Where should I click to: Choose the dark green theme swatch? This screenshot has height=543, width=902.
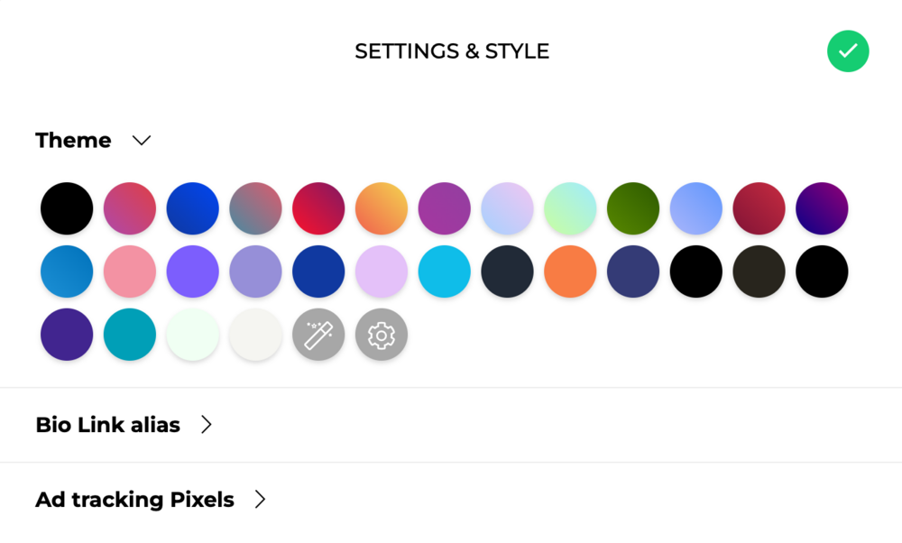point(633,208)
